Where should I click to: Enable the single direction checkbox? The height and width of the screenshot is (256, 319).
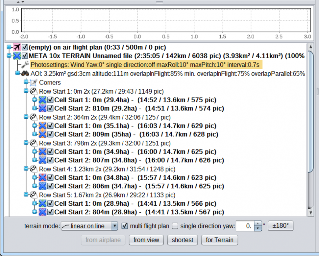point(175,226)
